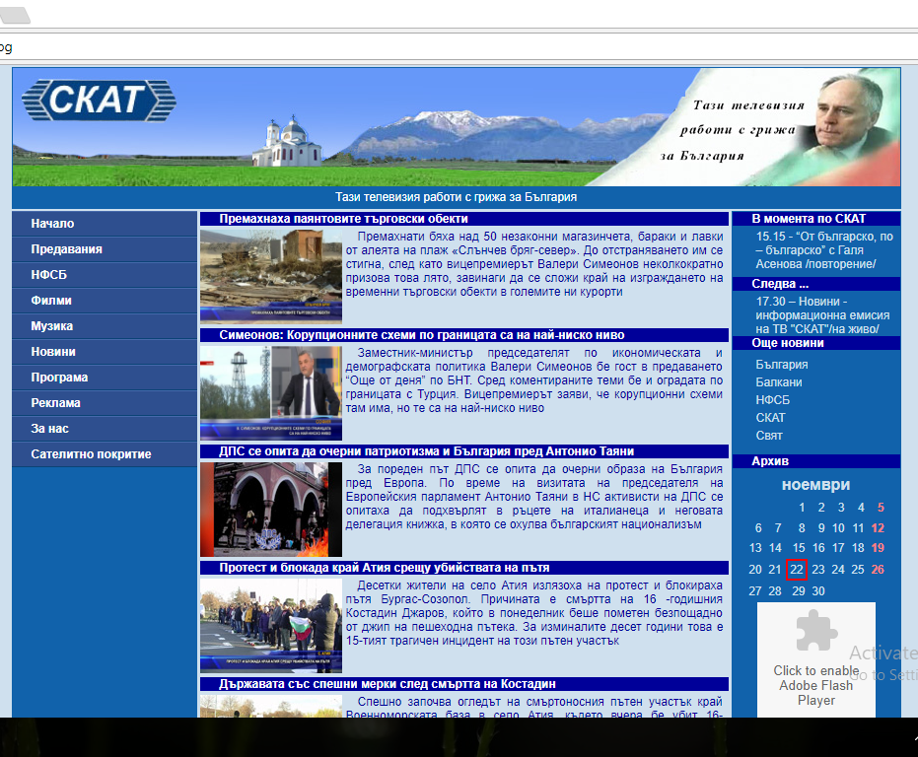
Task: Open headline Протест и блокада край Атия
Action: click(385, 568)
